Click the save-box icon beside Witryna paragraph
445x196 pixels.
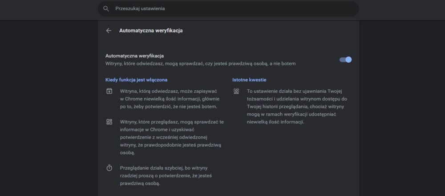coord(109,91)
